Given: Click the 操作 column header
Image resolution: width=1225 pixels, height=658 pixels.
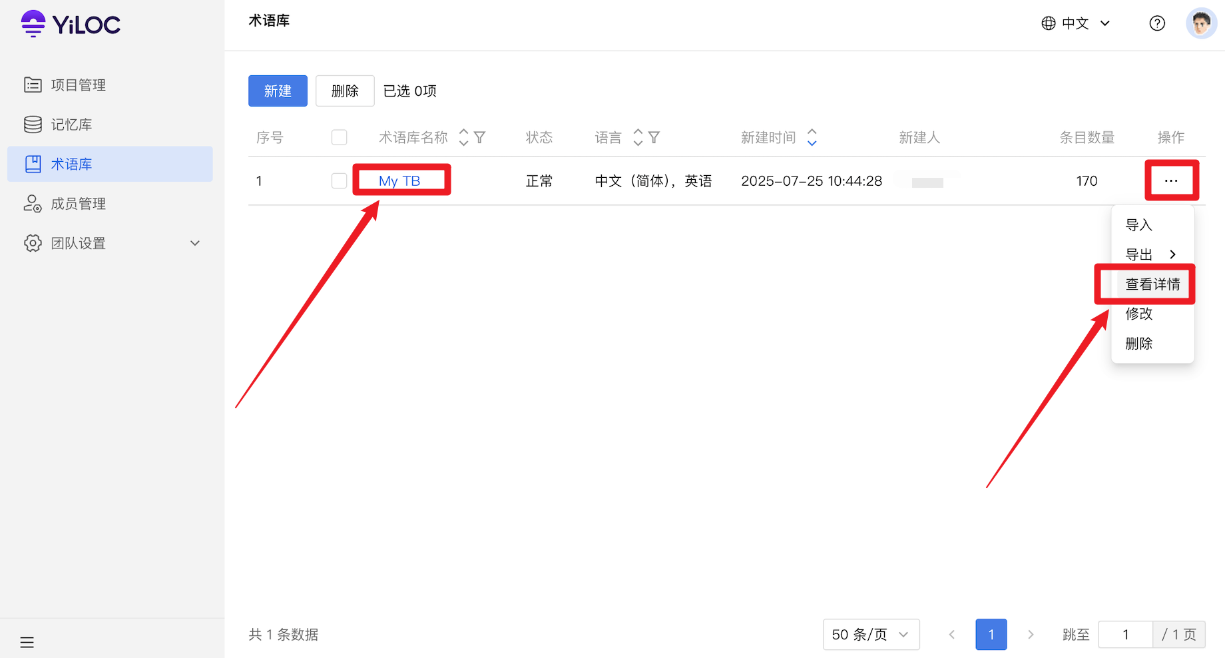Looking at the screenshot, I should (1171, 137).
